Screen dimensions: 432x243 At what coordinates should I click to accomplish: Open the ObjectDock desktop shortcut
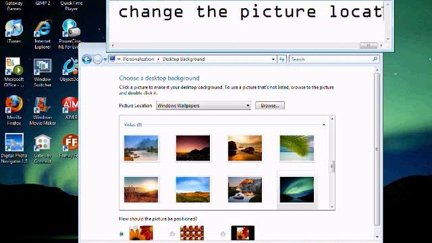[x=70, y=70]
